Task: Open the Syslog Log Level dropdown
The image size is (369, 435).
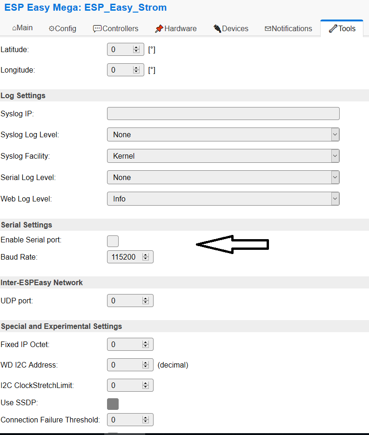Action: pos(223,134)
